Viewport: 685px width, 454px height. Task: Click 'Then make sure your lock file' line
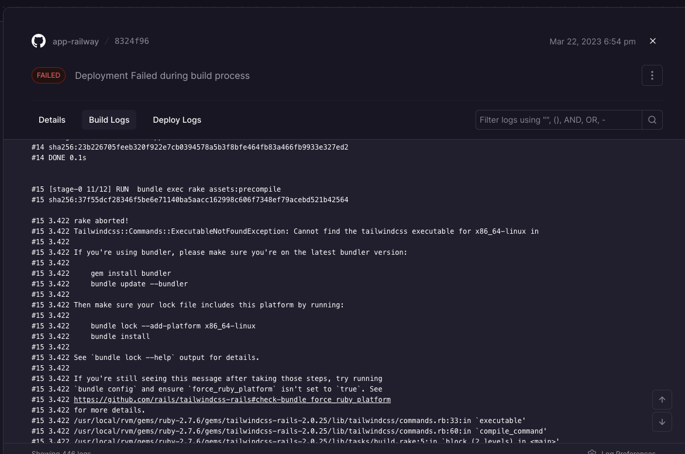point(188,305)
